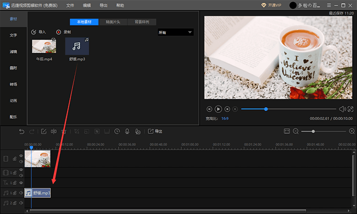Click the 导出 export button in timeline toolbar
The width and height of the screenshot is (357, 214).
(155, 132)
